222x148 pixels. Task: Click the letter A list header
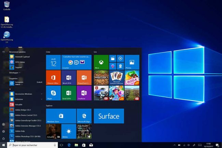pyautogui.click(x=10, y=89)
